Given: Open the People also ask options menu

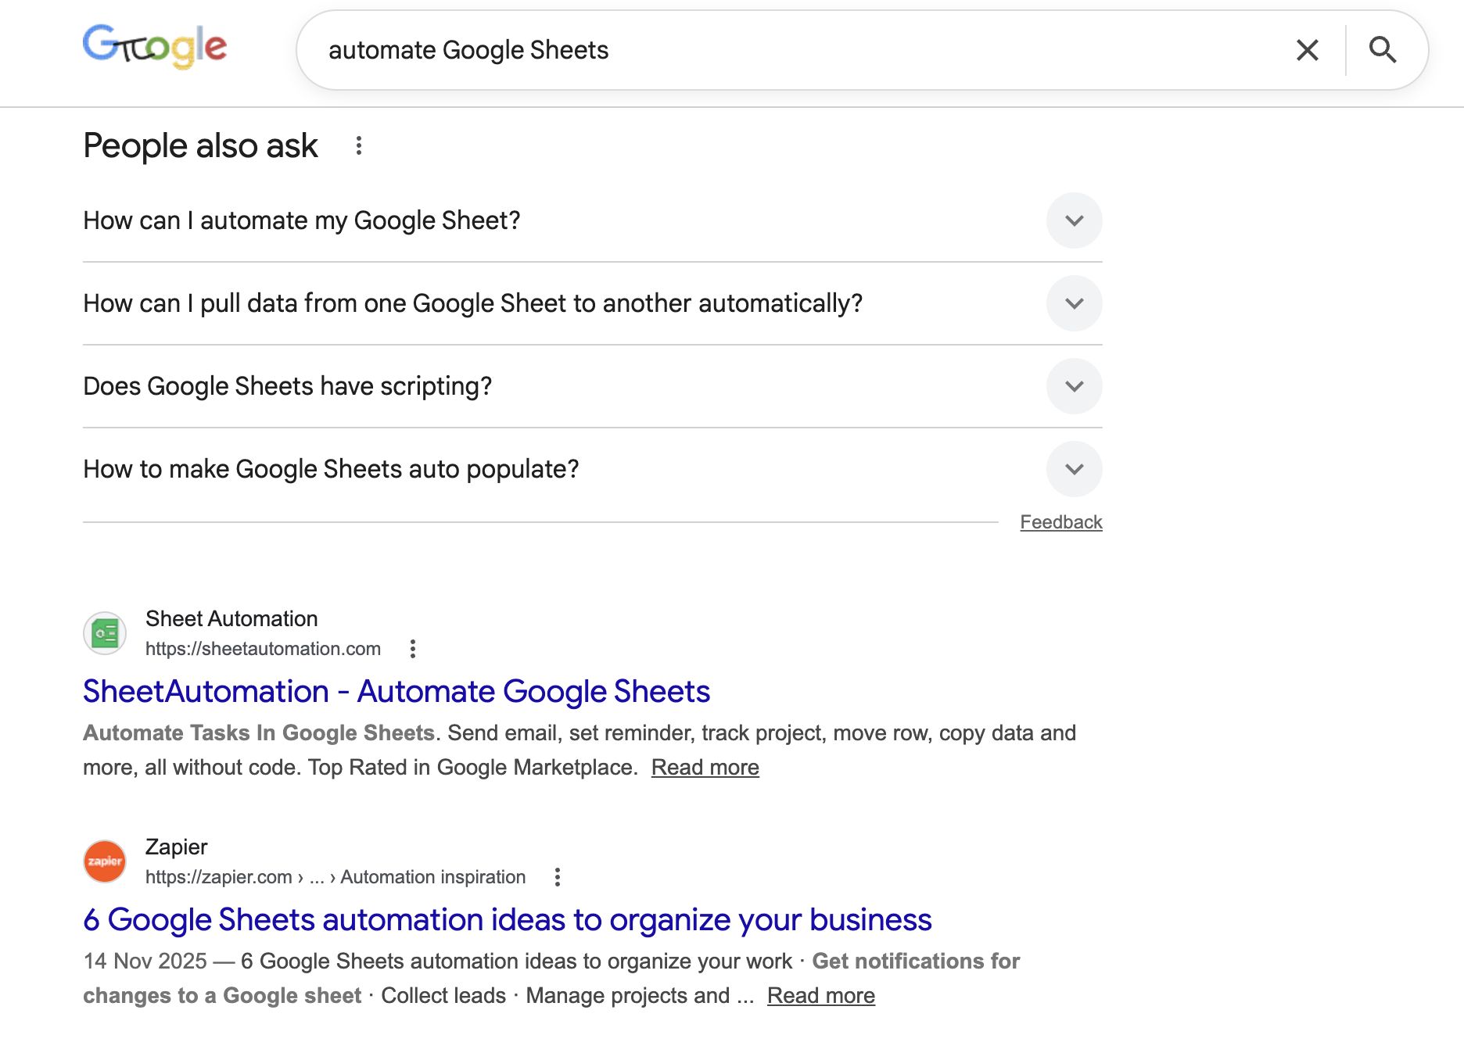Looking at the screenshot, I should click(x=359, y=145).
